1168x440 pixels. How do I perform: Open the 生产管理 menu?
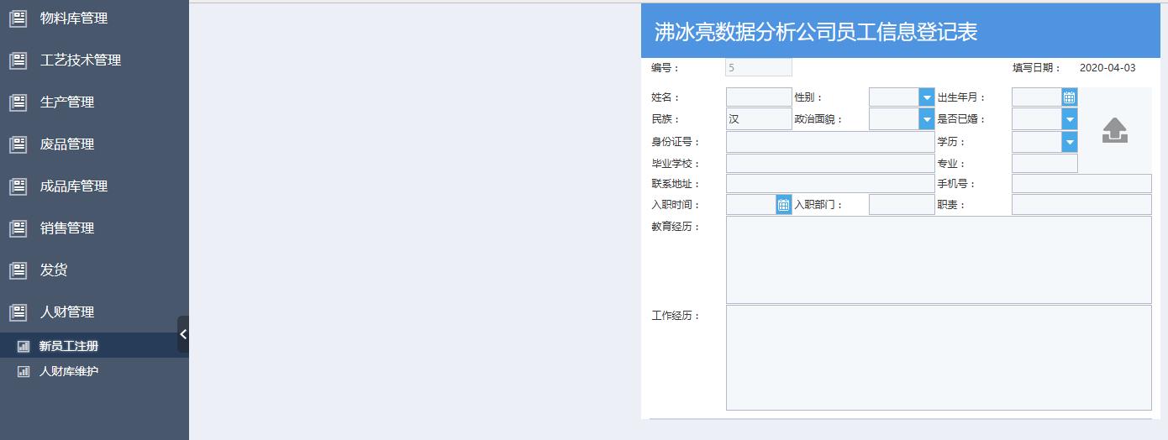coord(94,102)
